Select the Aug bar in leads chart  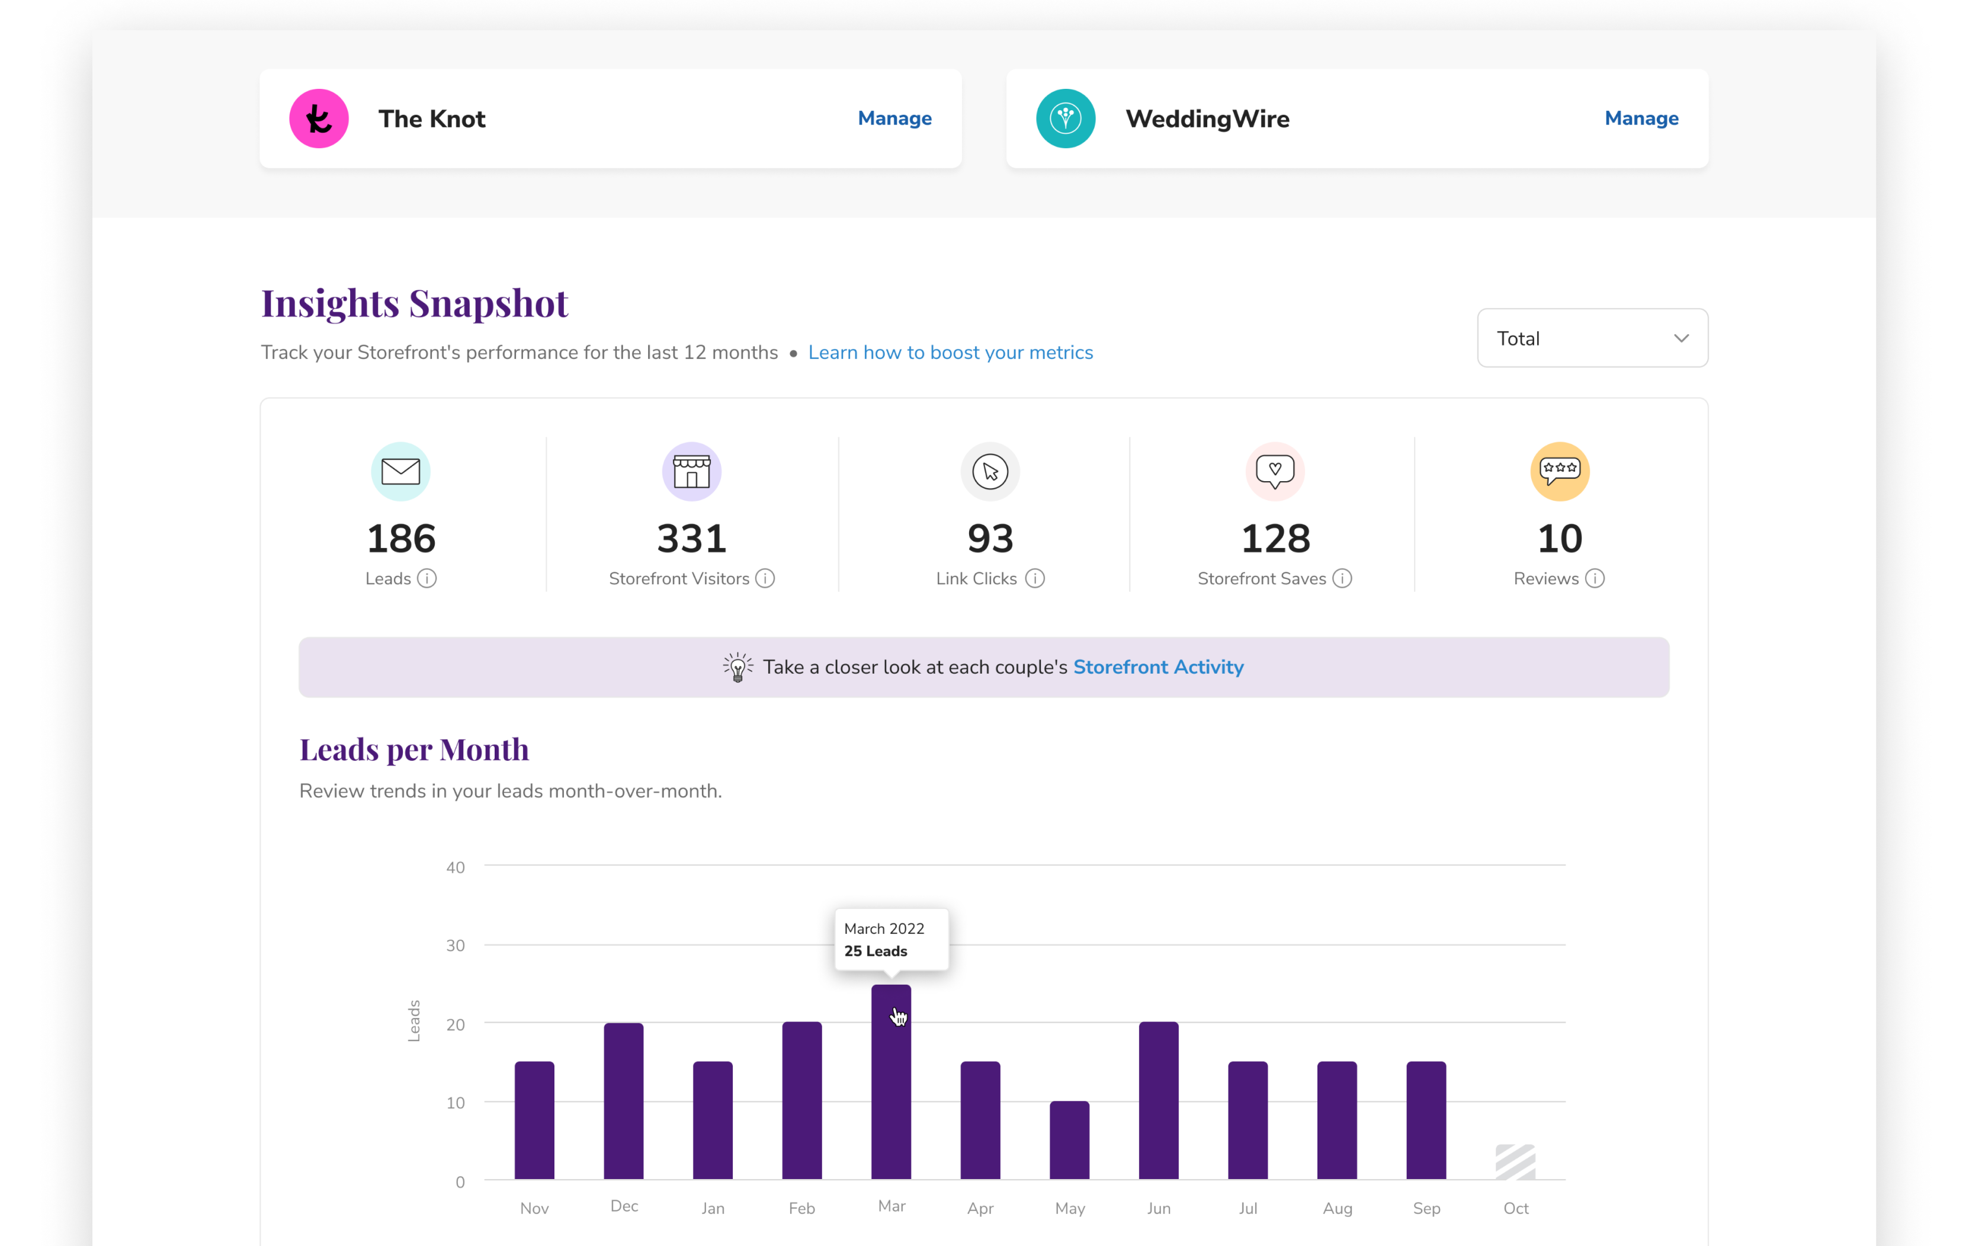point(1337,1121)
